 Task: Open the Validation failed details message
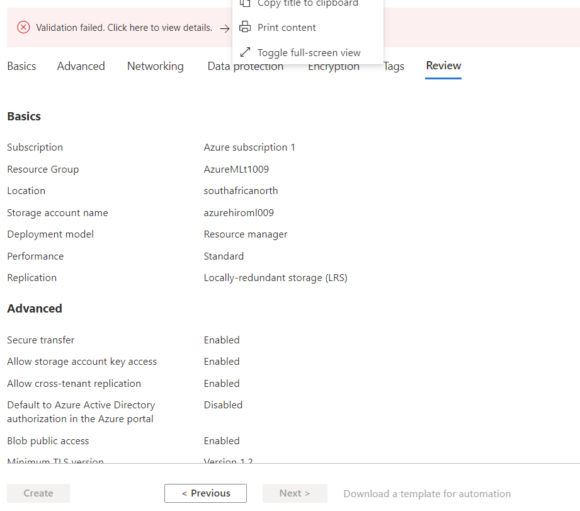click(x=124, y=28)
